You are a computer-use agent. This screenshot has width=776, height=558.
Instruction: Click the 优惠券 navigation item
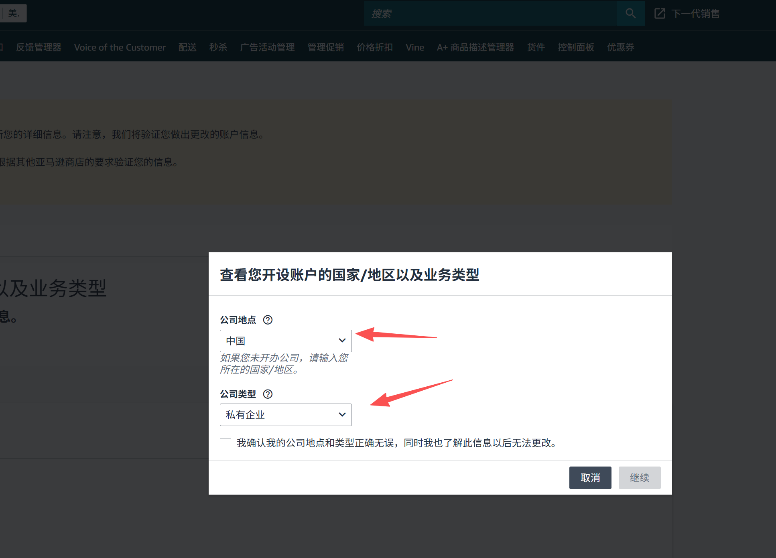(620, 47)
